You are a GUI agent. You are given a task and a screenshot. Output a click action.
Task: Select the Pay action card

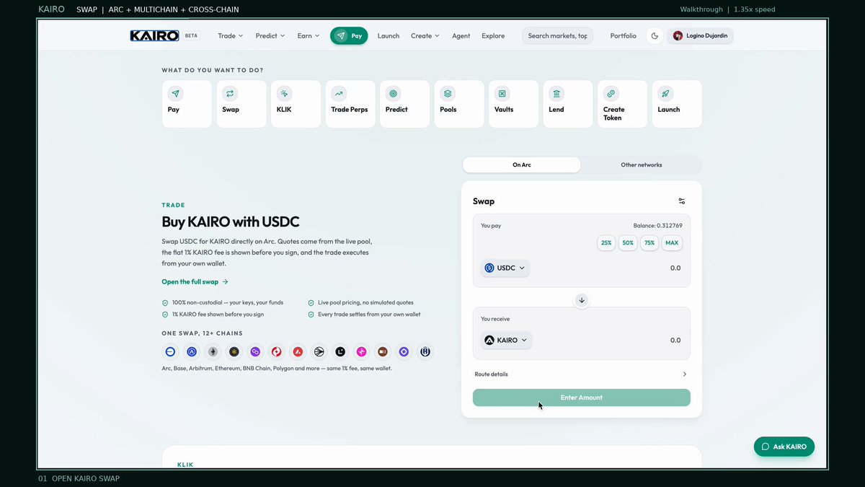(187, 104)
